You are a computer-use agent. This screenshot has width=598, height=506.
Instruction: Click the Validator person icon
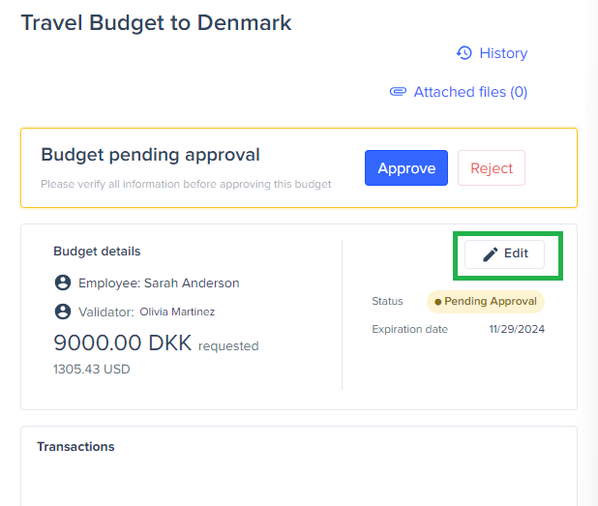tap(63, 312)
